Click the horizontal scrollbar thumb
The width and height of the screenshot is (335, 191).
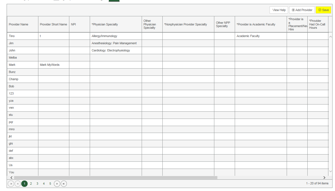116,177
